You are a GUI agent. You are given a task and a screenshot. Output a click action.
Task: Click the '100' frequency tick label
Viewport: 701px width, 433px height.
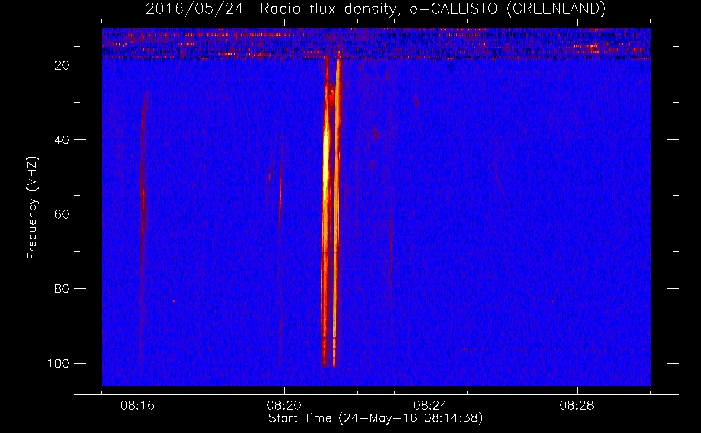click(x=58, y=363)
